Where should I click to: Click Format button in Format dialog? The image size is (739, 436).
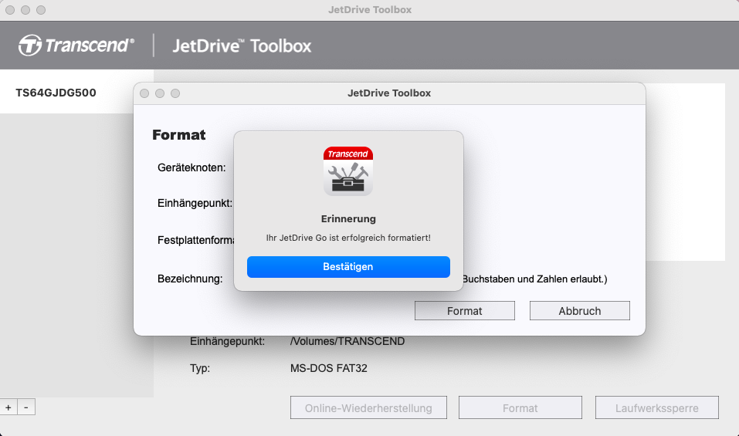pyautogui.click(x=465, y=311)
